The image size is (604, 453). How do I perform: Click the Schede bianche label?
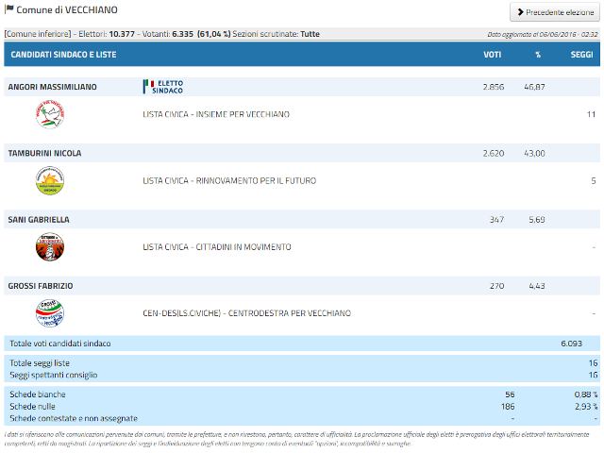[38, 394]
